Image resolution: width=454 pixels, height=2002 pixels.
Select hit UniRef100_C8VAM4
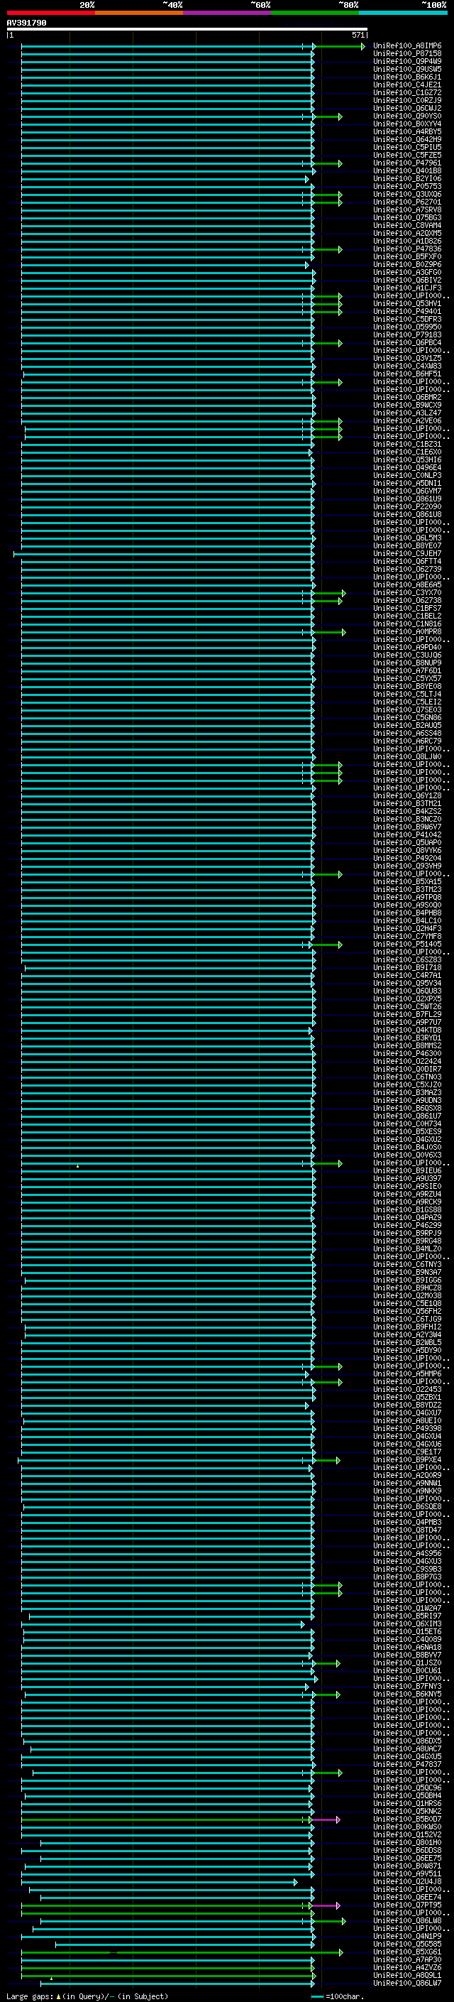pos(407,225)
